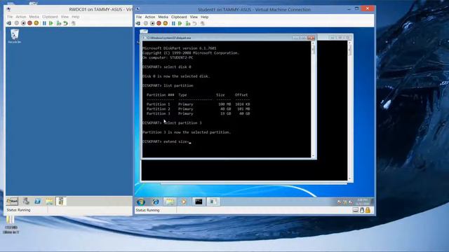Click Turn Off icon in Student1 toolbar
This screenshot has width=449, height=252.
click(152, 23)
